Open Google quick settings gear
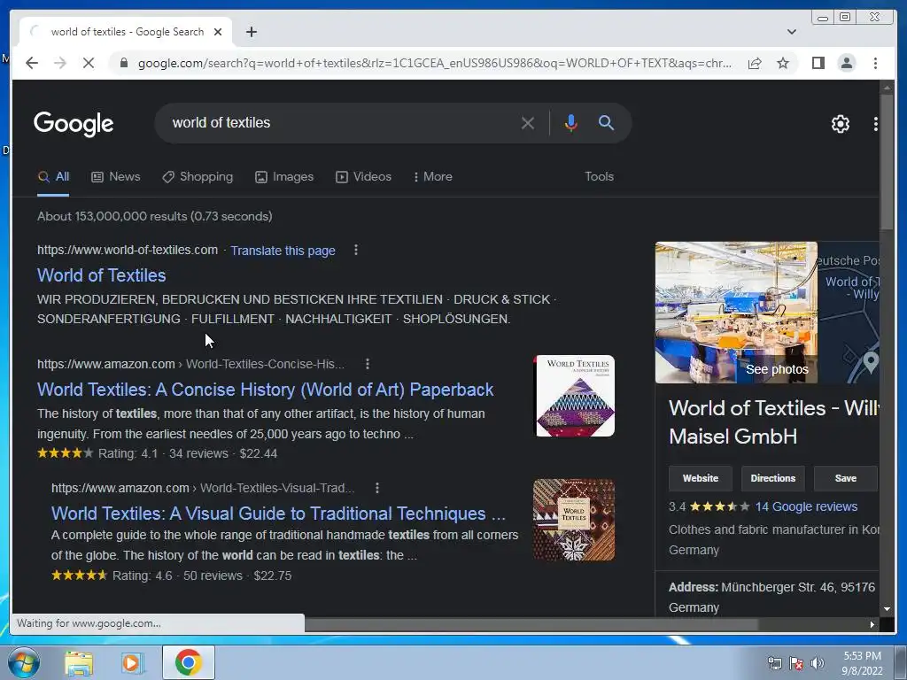 840,123
